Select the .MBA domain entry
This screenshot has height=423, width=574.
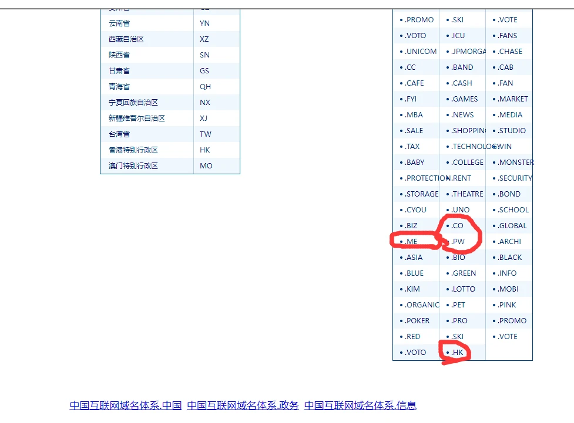414,115
